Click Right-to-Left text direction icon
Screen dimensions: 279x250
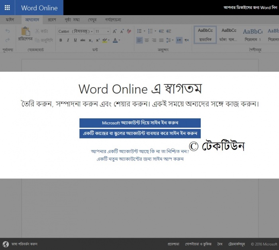tap(187, 40)
